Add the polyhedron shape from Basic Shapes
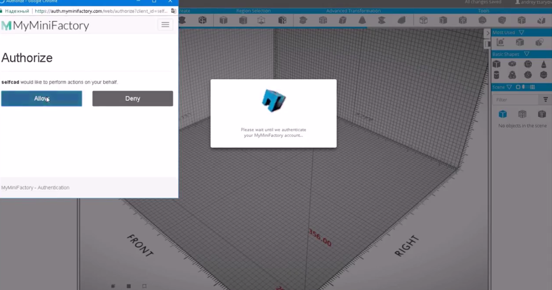The height and width of the screenshot is (290, 552). point(543,75)
